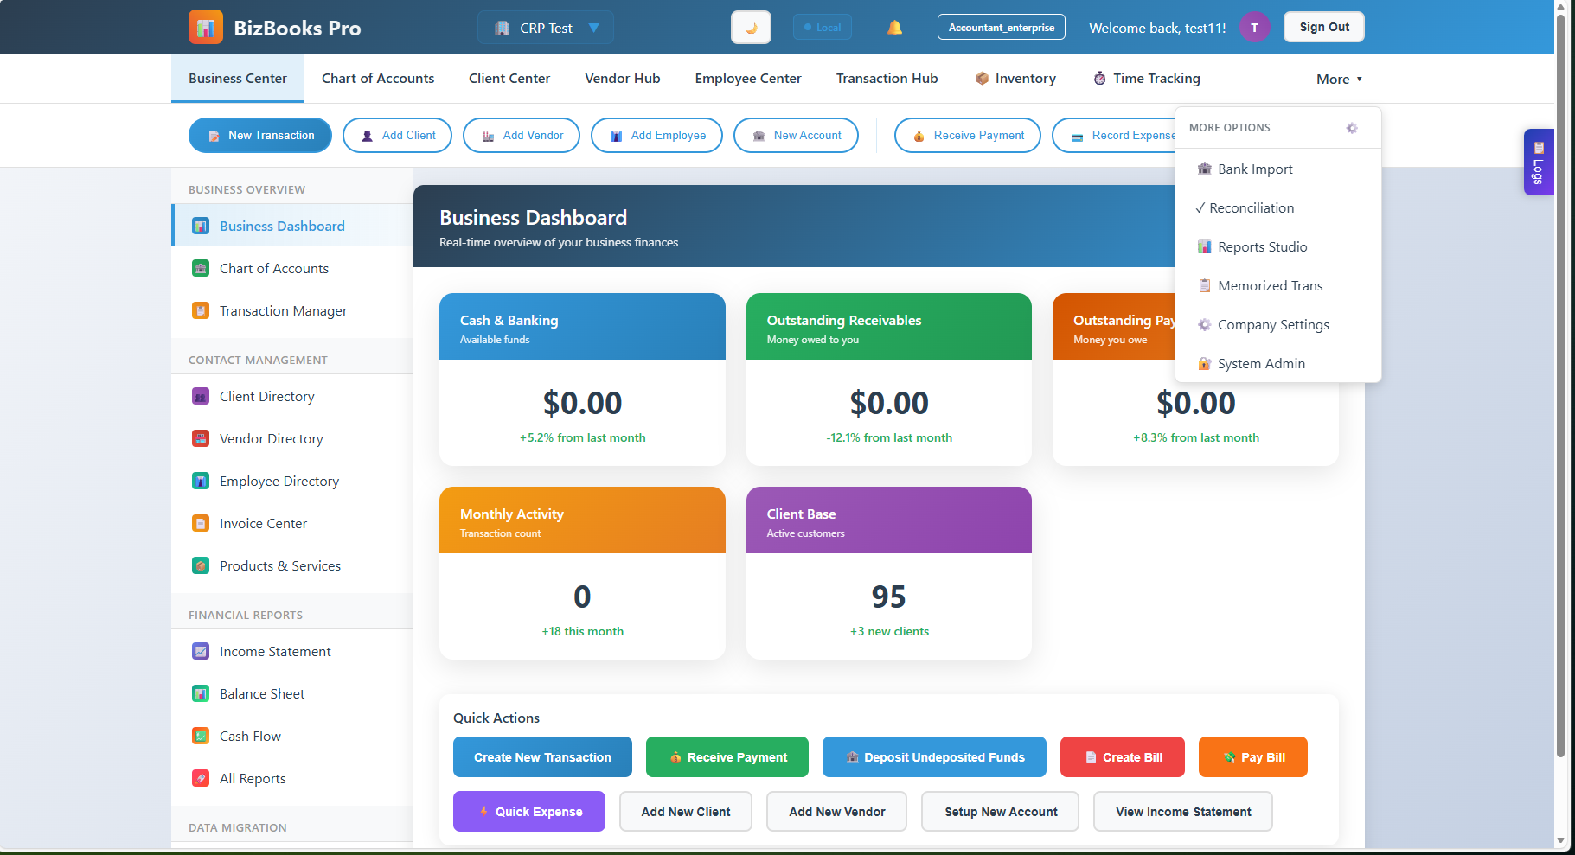Select the Cash Flow report icon
Image resolution: width=1575 pixels, height=855 pixels.
point(201,736)
